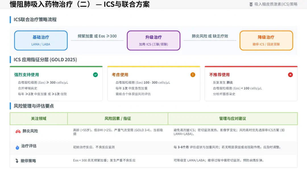Click the lungs icon beside 肺炎风险
The image size is (307, 173).
click(x=18, y=131)
